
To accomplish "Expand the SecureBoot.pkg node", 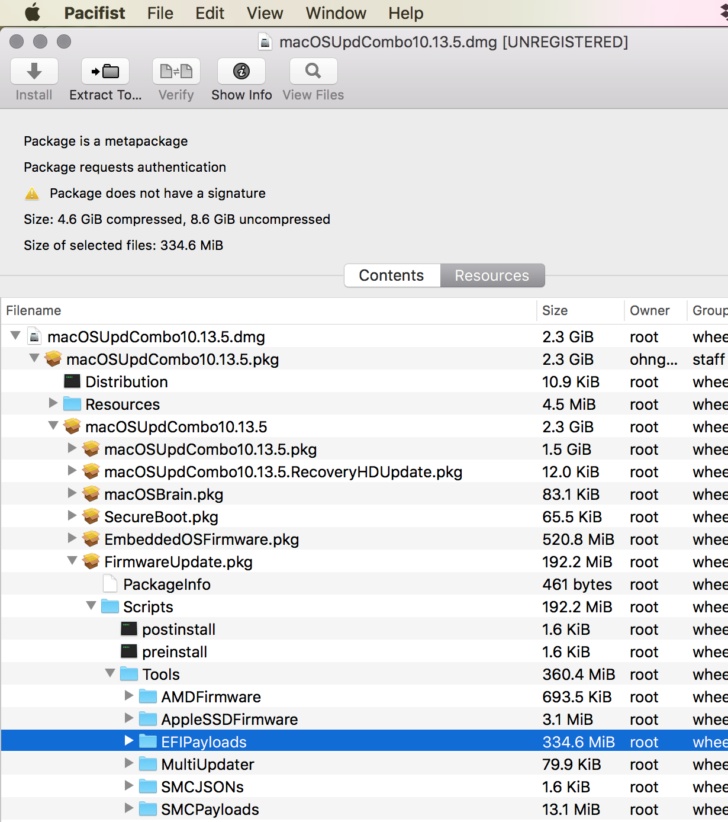I will (x=72, y=516).
